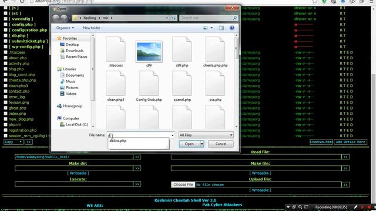The width and height of the screenshot is (376, 211).
Task: Click the Execute command input field
Action: [74, 184]
